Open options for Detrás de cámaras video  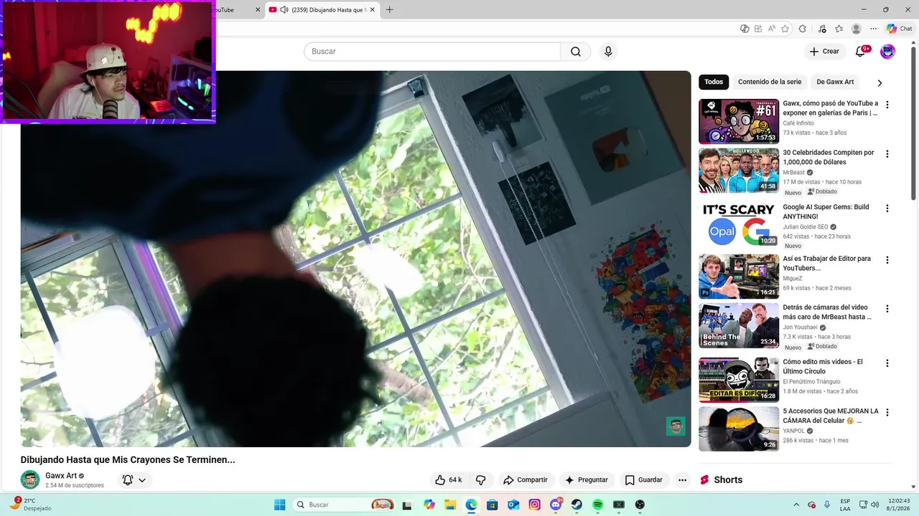click(887, 309)
